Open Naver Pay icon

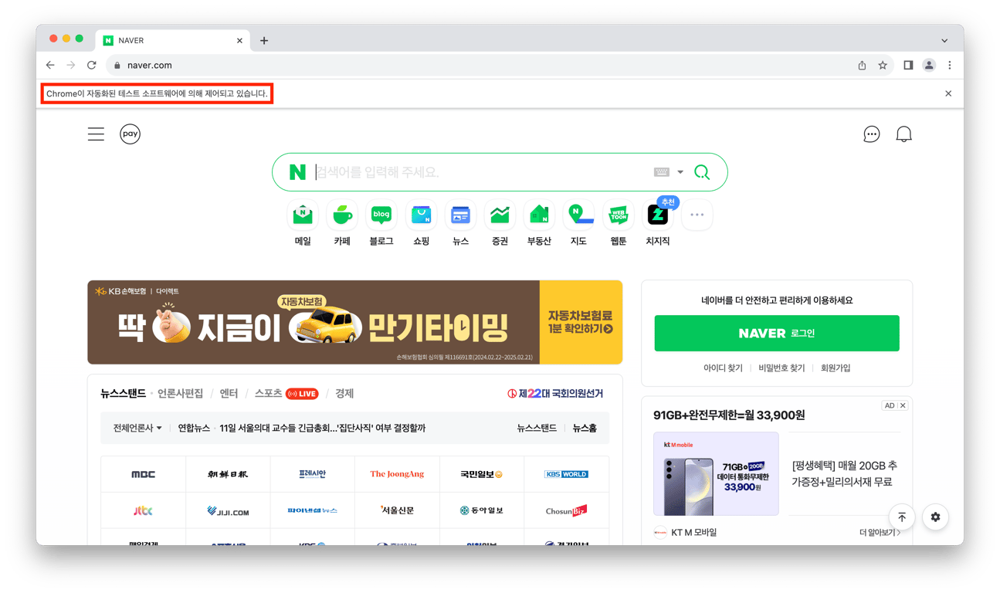coord(130,134)
